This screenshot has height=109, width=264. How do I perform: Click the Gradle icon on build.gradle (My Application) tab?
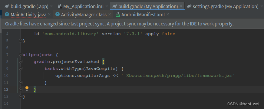[x=115, y=6]
